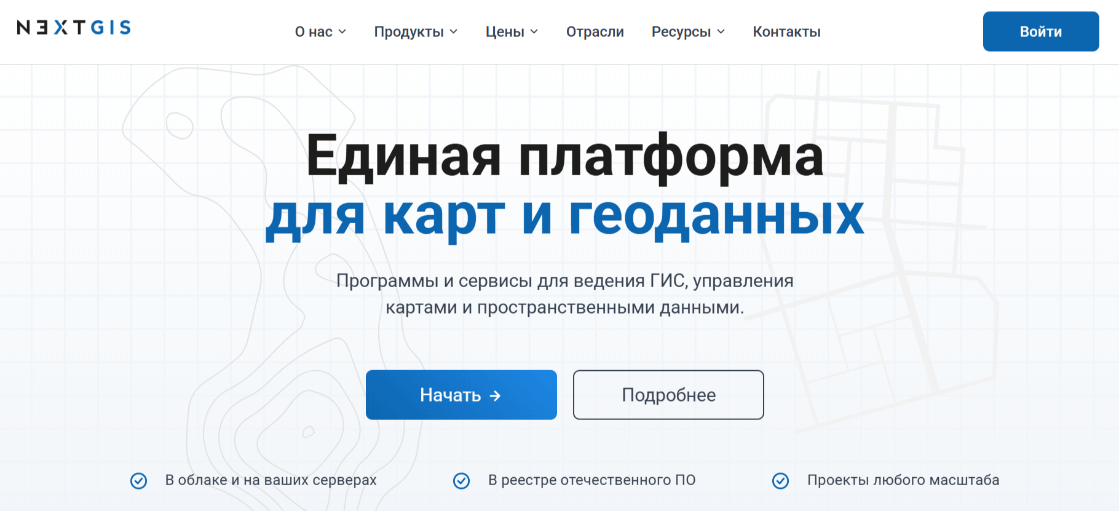
Task: Click the "В облаке и на ваших серверах" text
Action: [271, 480]
